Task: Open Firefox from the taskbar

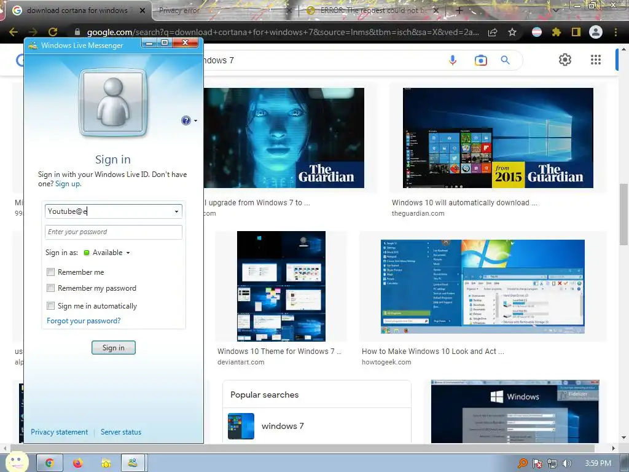Action: pos(78,463)
